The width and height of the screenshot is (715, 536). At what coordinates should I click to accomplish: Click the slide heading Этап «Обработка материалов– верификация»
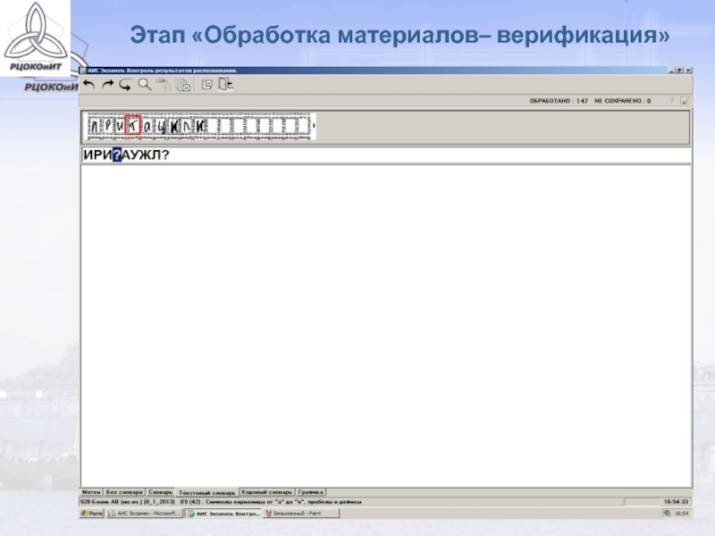pyautogui.click(x=400, y=35)
